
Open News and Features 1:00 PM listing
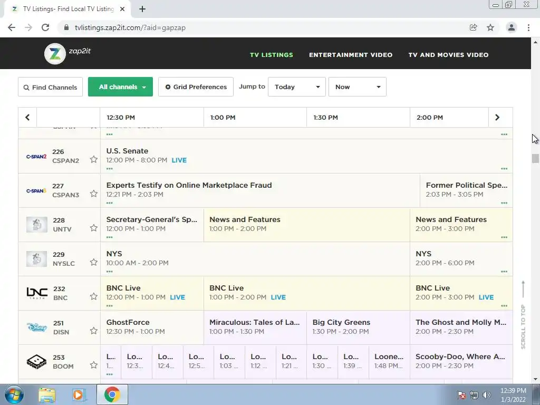pyautogui.click(x=307, y=225)
